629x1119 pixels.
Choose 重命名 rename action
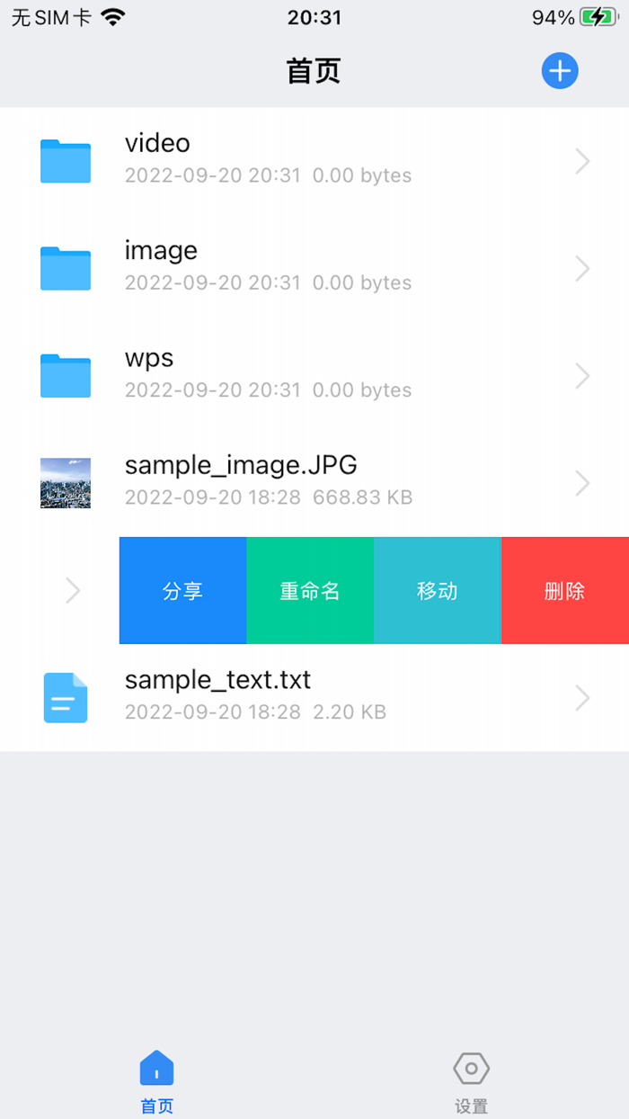tap(310, 590)
